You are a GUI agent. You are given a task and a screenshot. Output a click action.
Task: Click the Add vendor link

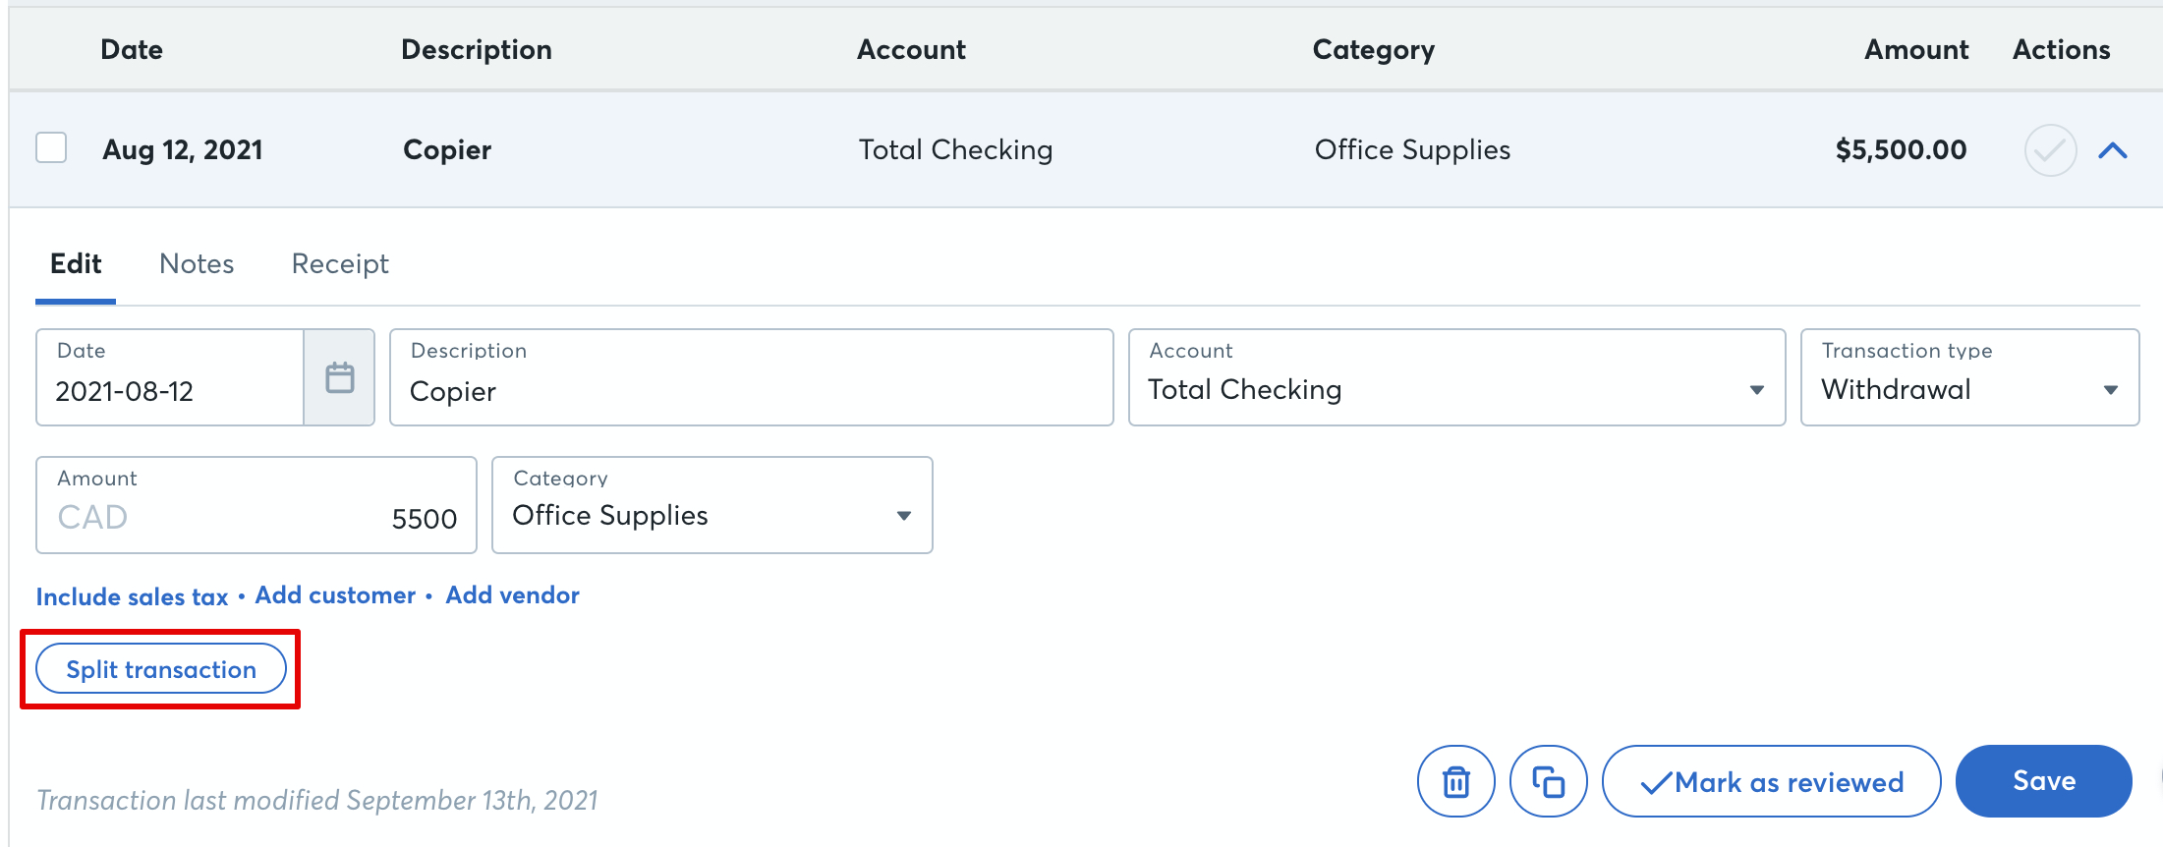coord(512,595)
